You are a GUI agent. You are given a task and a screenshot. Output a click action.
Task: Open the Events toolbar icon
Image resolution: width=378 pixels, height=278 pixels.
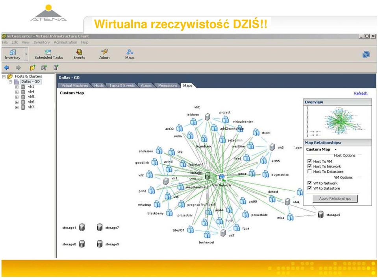[79, 54]
